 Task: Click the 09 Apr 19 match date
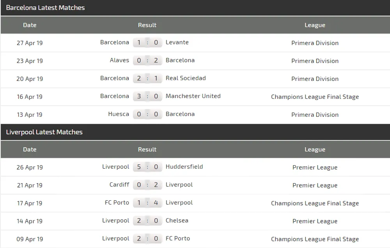point(30,239)
